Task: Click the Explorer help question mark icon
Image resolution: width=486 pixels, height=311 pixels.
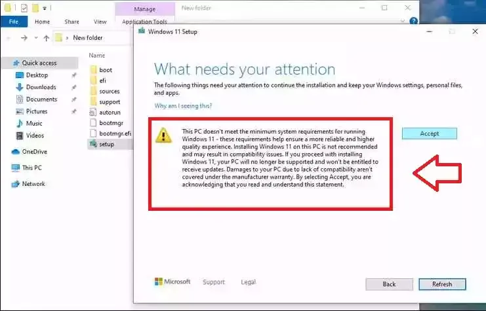Action: (413, 21)
